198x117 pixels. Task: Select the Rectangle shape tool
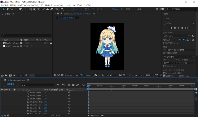(x=30, y=9)
